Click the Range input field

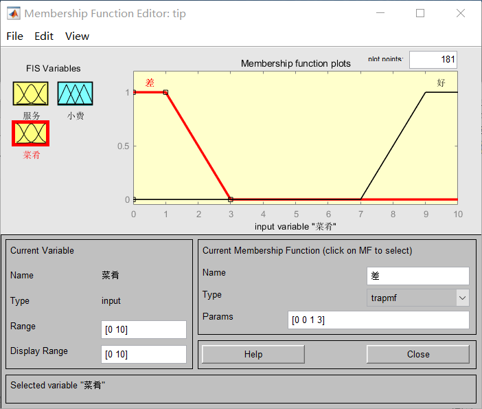pyautogui.click(x=144, y=329)
